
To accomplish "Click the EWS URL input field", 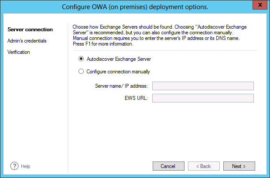I will coord(203,98).
